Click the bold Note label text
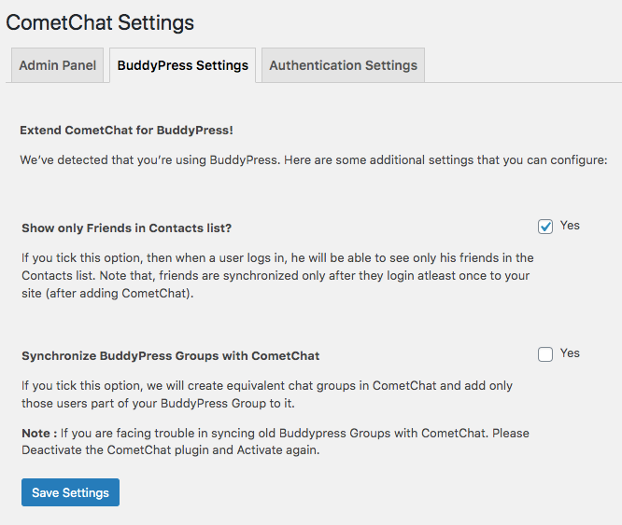This screenshot has height=525, width=622. pos(38,433)
